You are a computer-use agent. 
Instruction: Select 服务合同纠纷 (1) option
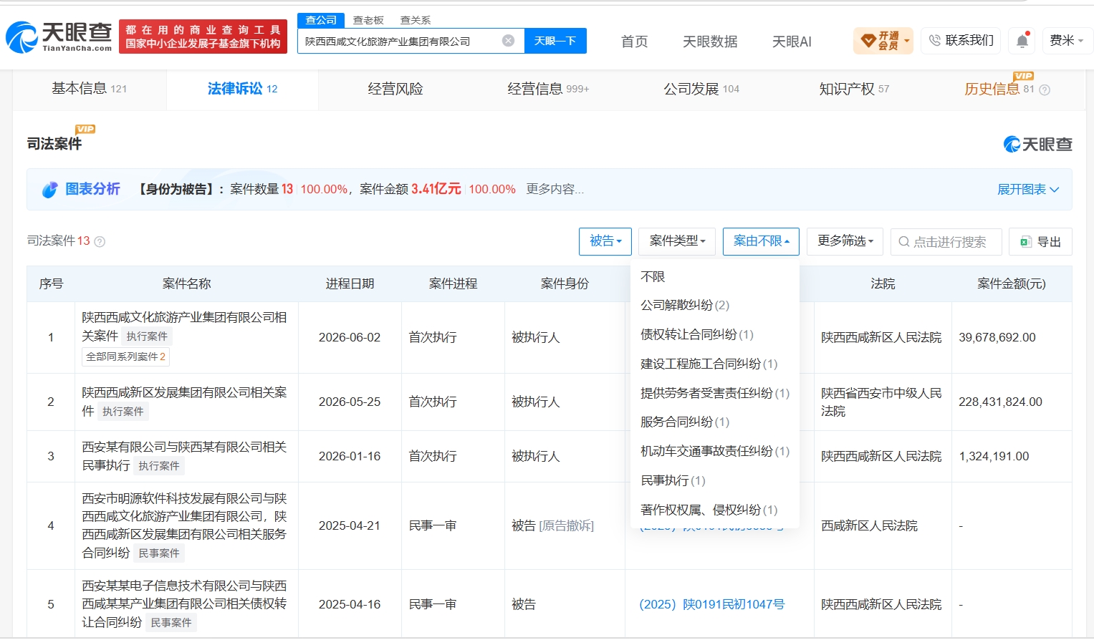coord(685,422)
